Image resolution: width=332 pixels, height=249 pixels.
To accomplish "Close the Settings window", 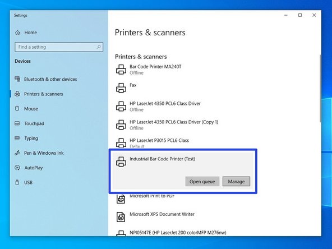I will click(314, 15).
